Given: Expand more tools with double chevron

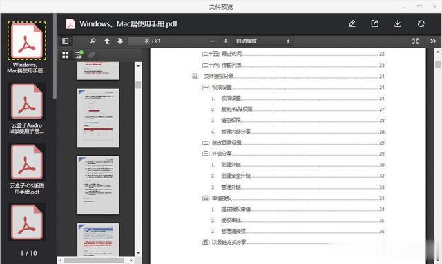Looking at the screenshot, I should click(433, 41).
